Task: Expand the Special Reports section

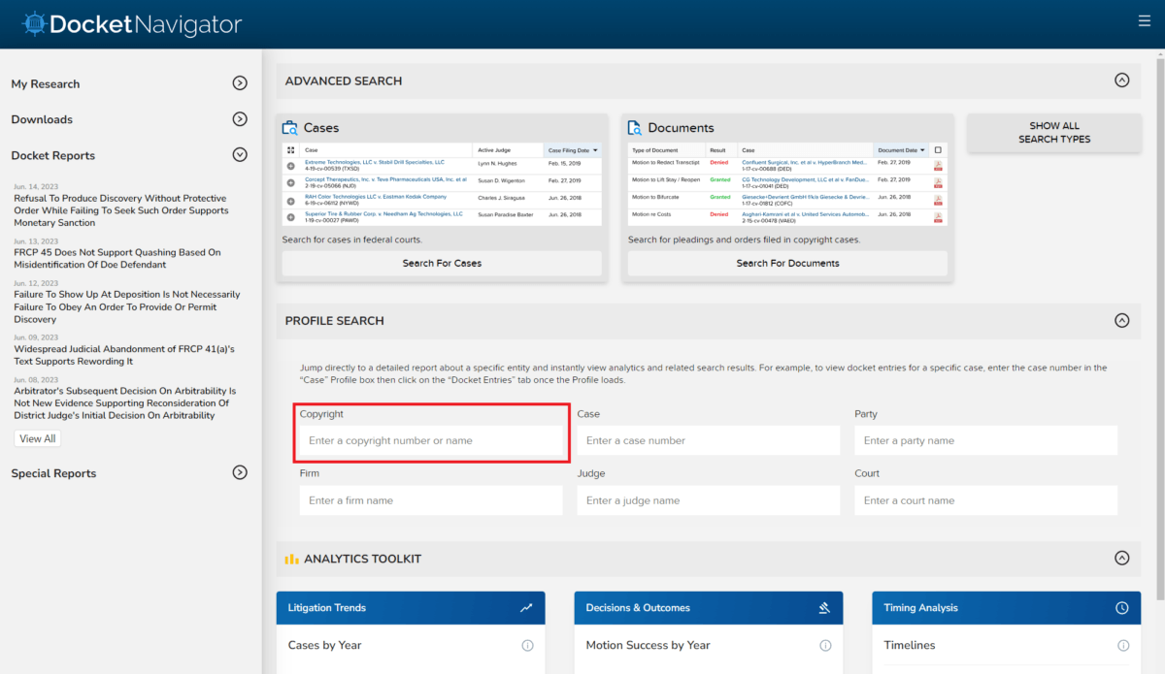Action: point(239,472)
